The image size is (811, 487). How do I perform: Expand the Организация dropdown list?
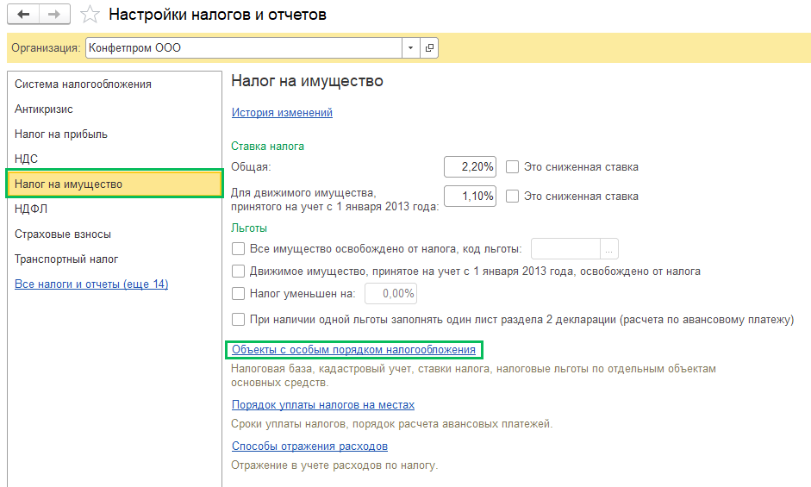click(410, 48)
